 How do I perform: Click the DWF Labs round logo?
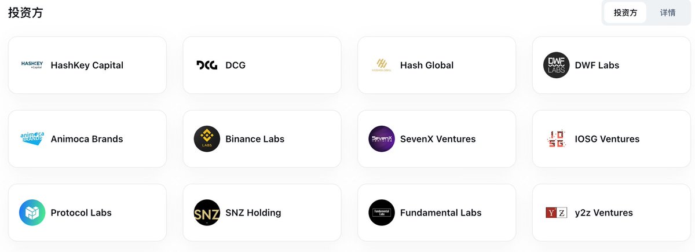point(557,65)
